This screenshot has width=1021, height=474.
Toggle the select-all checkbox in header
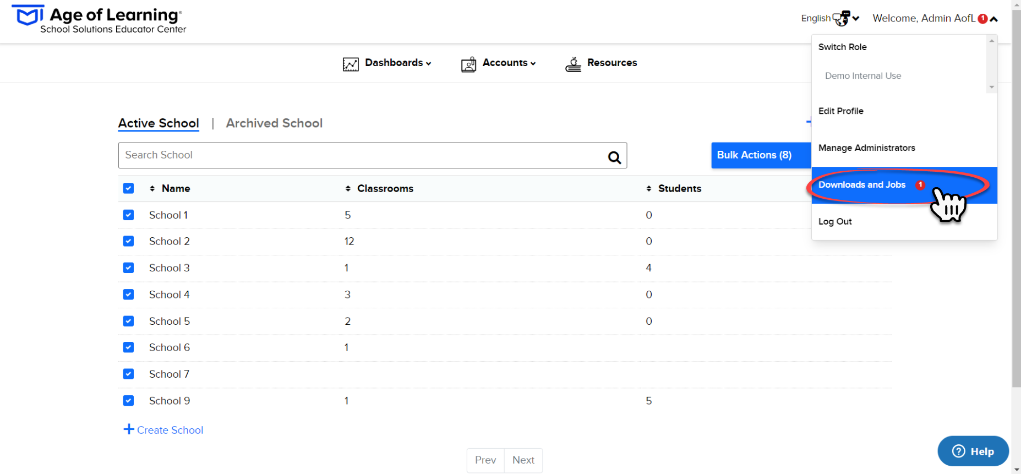pos(128,188)
